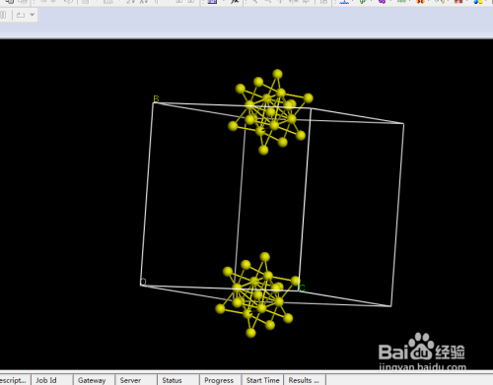Select topmost yellow atom of upper cluster

(x=277, y=74)
